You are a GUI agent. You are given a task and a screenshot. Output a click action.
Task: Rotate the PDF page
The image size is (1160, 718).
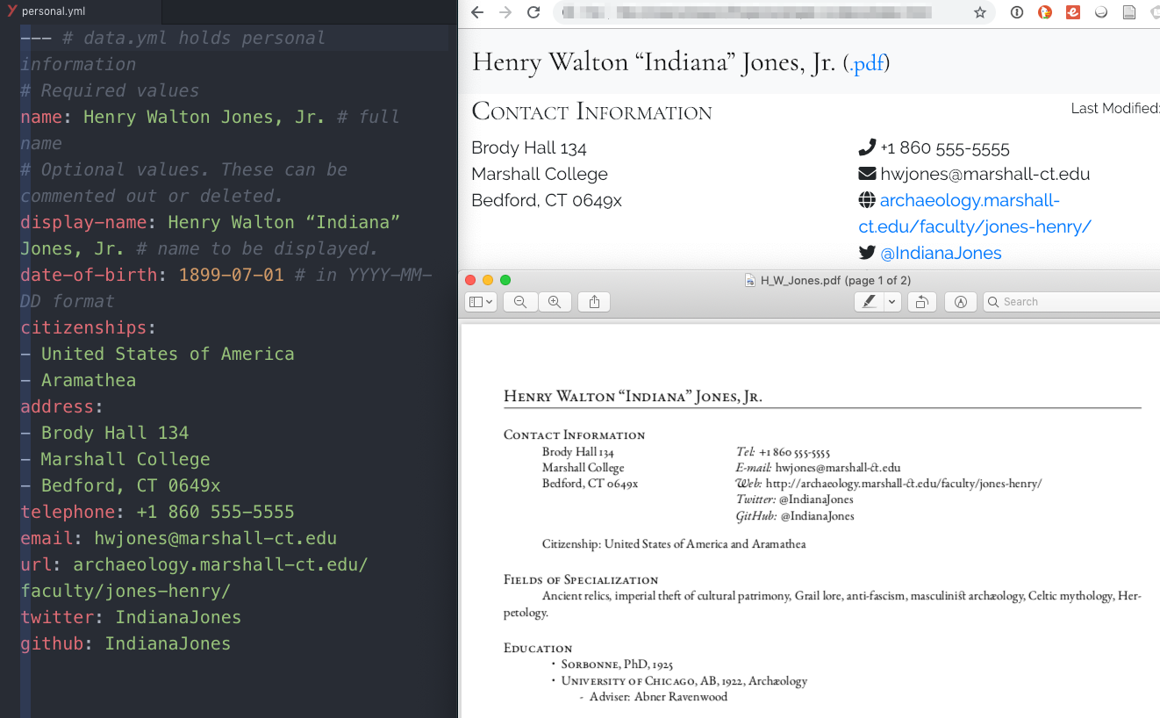click(x=922, y=301)
